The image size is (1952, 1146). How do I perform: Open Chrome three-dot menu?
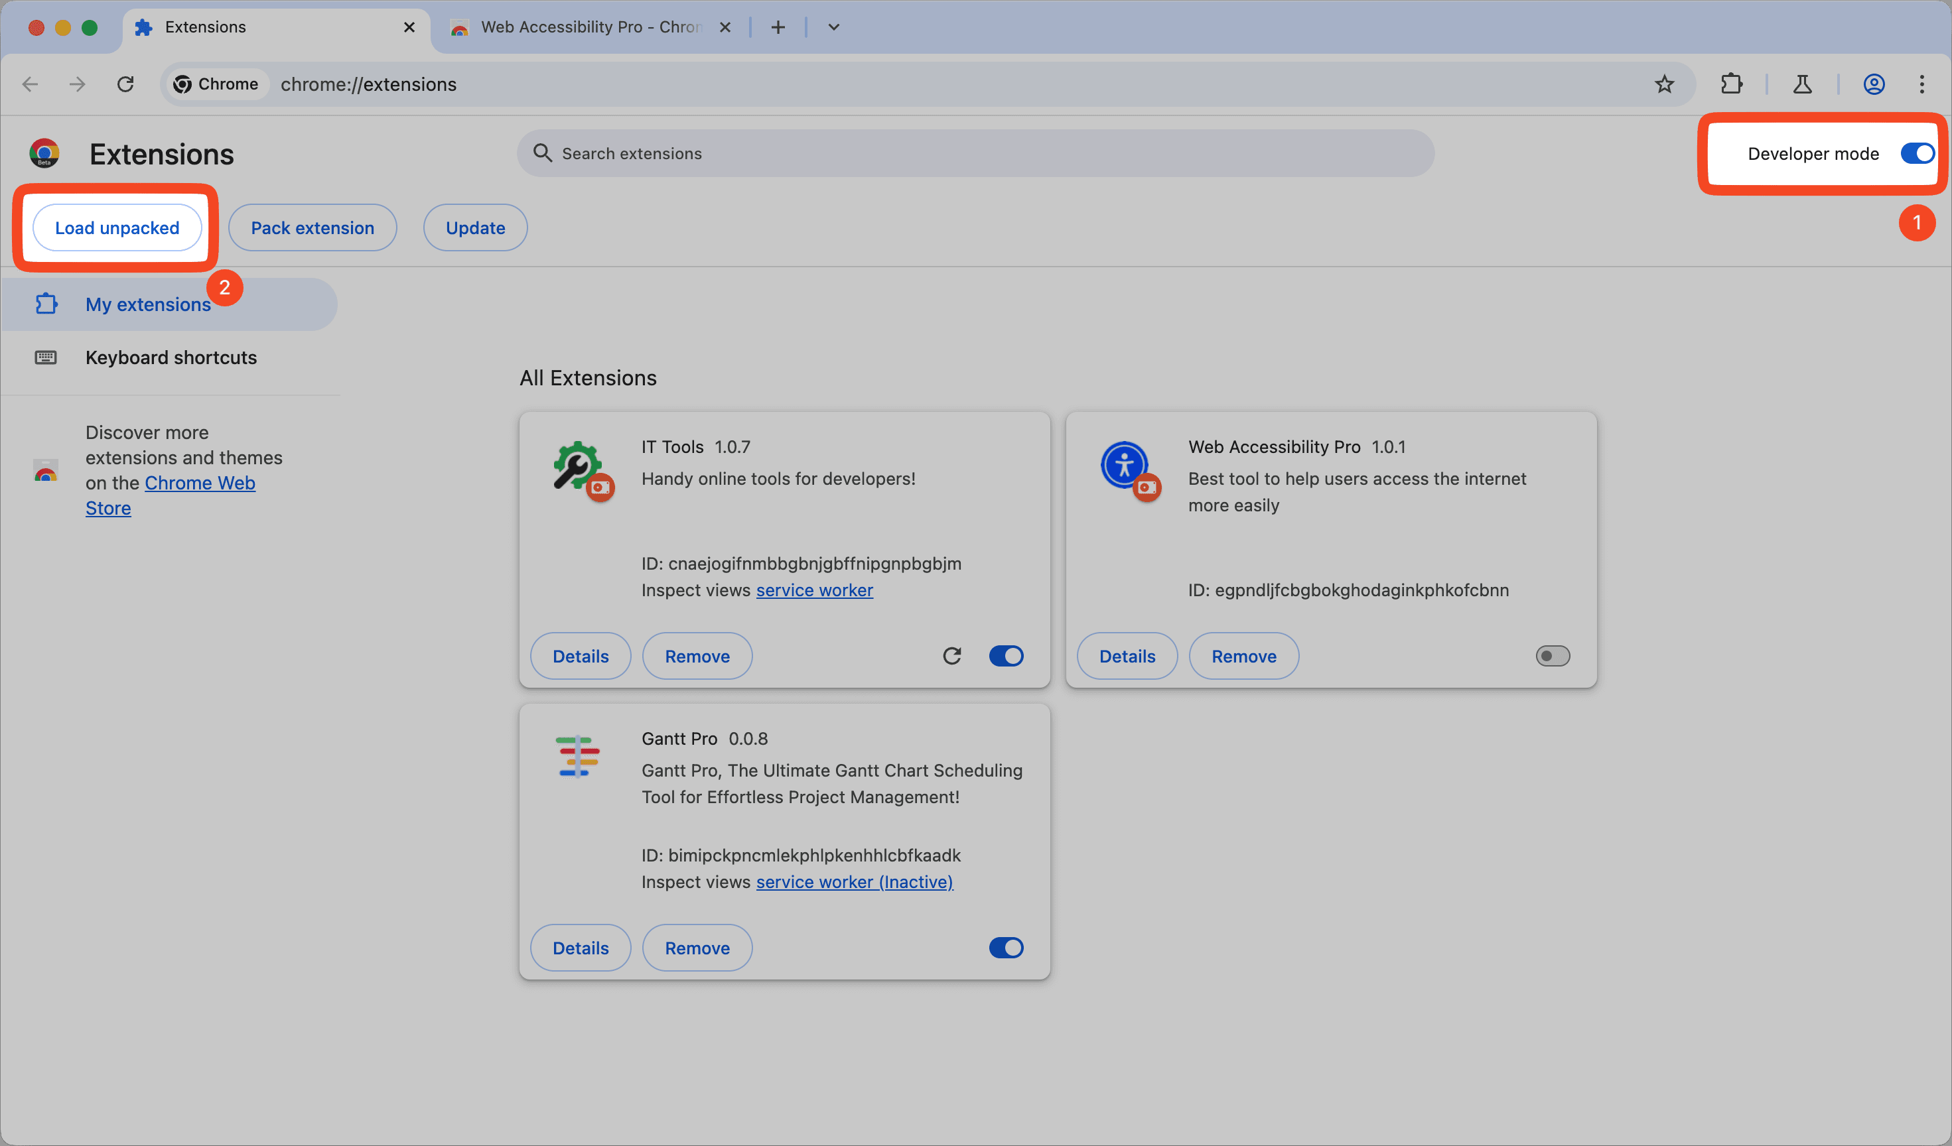(1921, 84)
